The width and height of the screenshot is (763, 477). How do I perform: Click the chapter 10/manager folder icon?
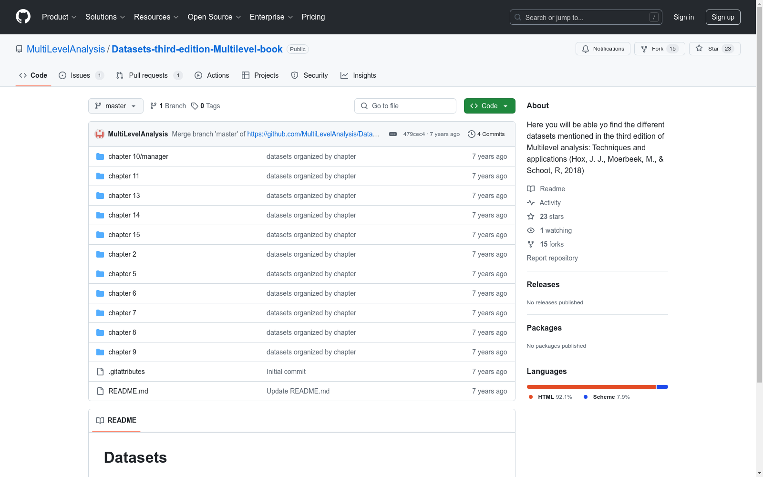tap(100, 156)
